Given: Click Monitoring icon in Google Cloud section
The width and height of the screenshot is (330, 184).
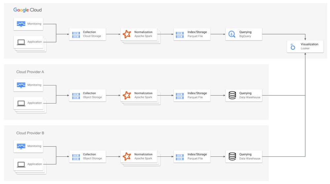Looking at the screenshot, I should click(21, 24).
